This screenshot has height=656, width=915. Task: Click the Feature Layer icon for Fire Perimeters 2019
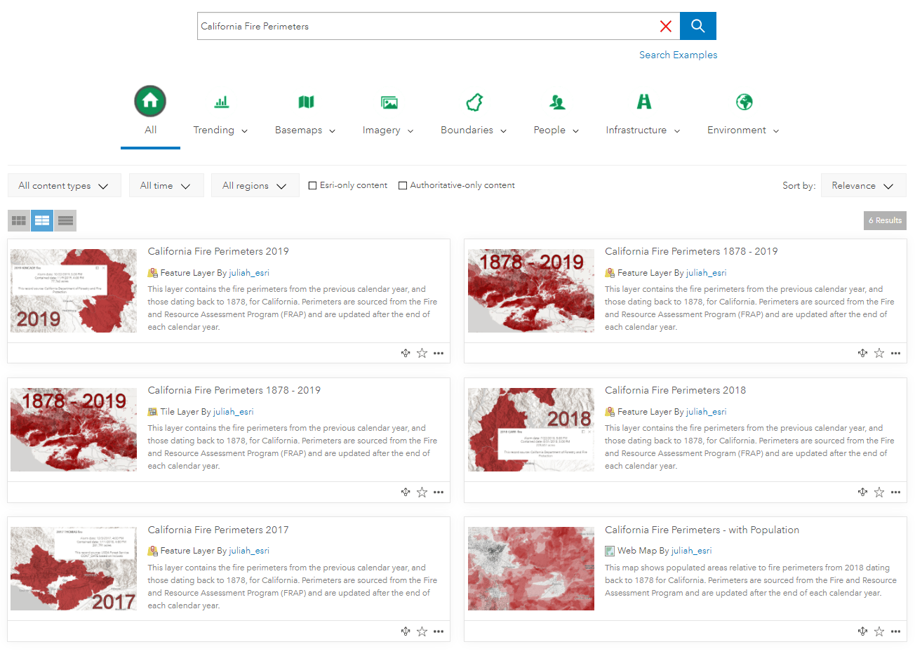[x=152, y=273]
